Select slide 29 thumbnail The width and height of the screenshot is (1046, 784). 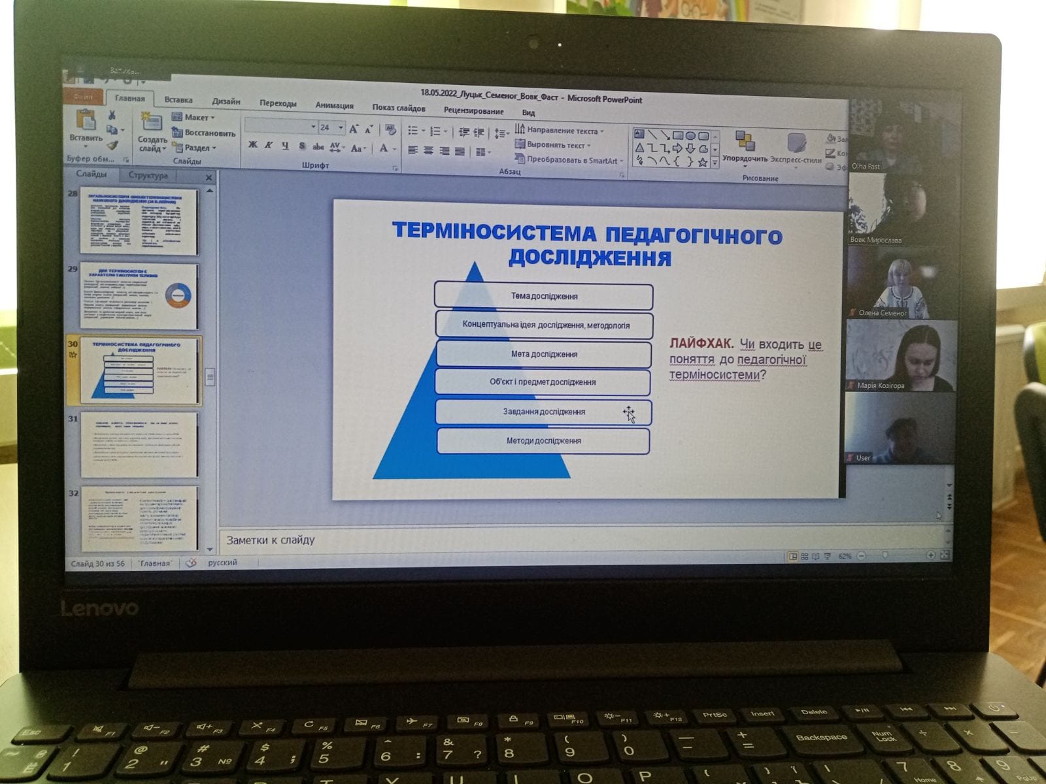click(139, 297)
